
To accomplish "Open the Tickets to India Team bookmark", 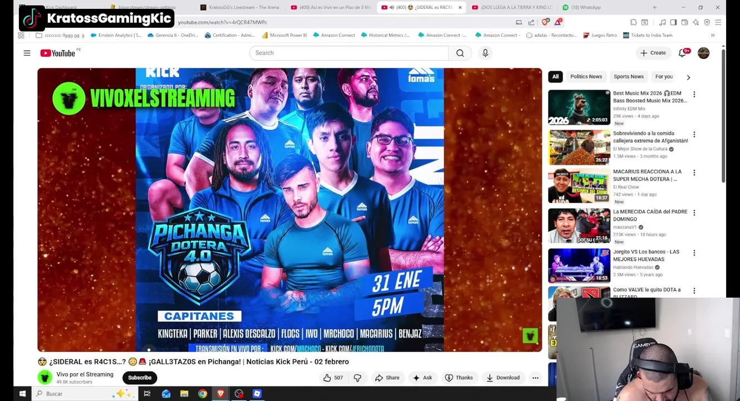I will click(x=647, y=35).
